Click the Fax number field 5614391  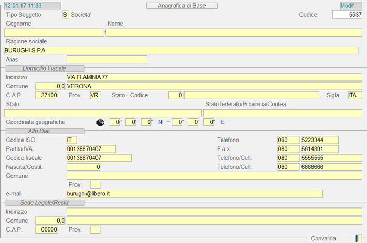(x=319, y=149)
